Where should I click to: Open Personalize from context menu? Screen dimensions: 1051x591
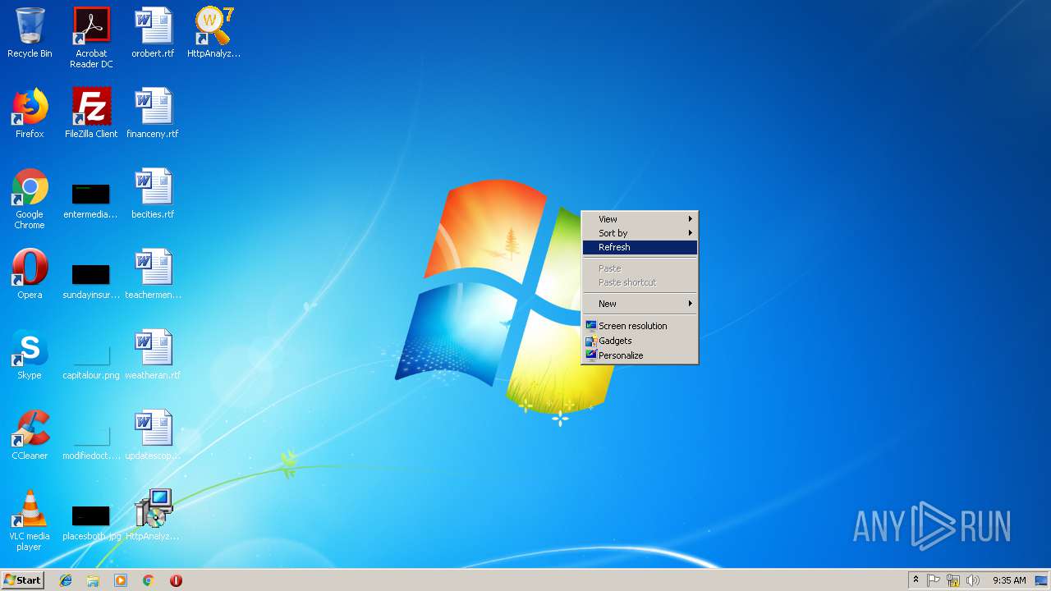pyautogui.click(x=640, y=355)
